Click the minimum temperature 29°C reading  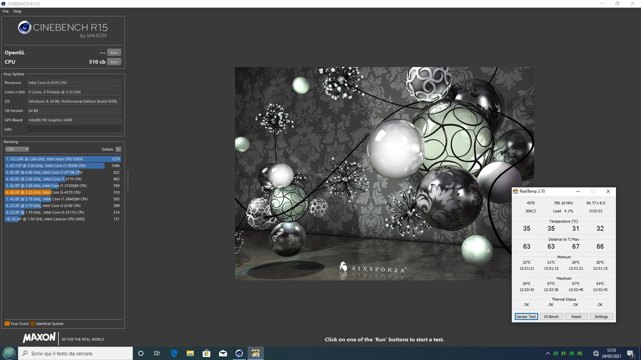(x=575, y=262)
